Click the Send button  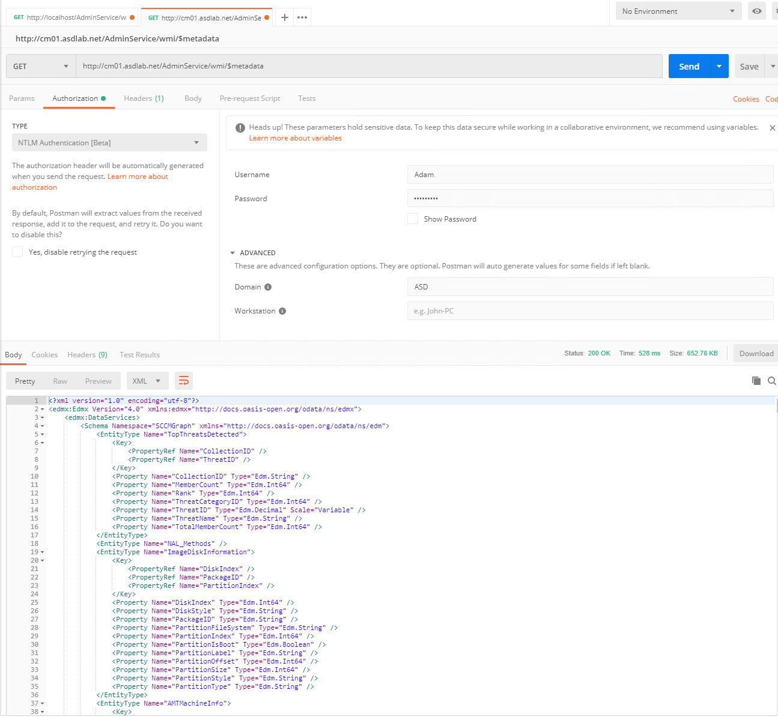point(689,66)
